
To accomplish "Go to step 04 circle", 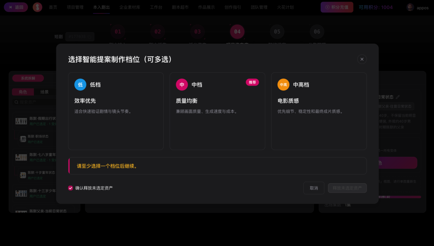I will click(237, 31).
